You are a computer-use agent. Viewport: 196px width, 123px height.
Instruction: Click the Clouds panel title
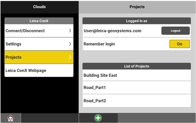(39, 7)
